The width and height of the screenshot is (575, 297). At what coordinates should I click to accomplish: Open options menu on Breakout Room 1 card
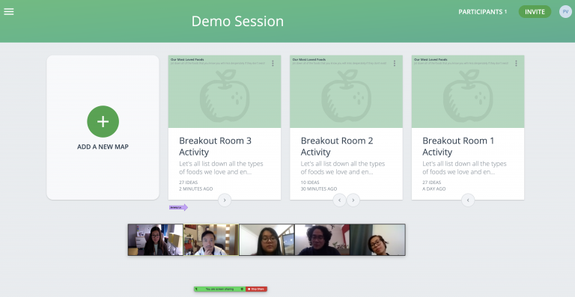(516, 64)
